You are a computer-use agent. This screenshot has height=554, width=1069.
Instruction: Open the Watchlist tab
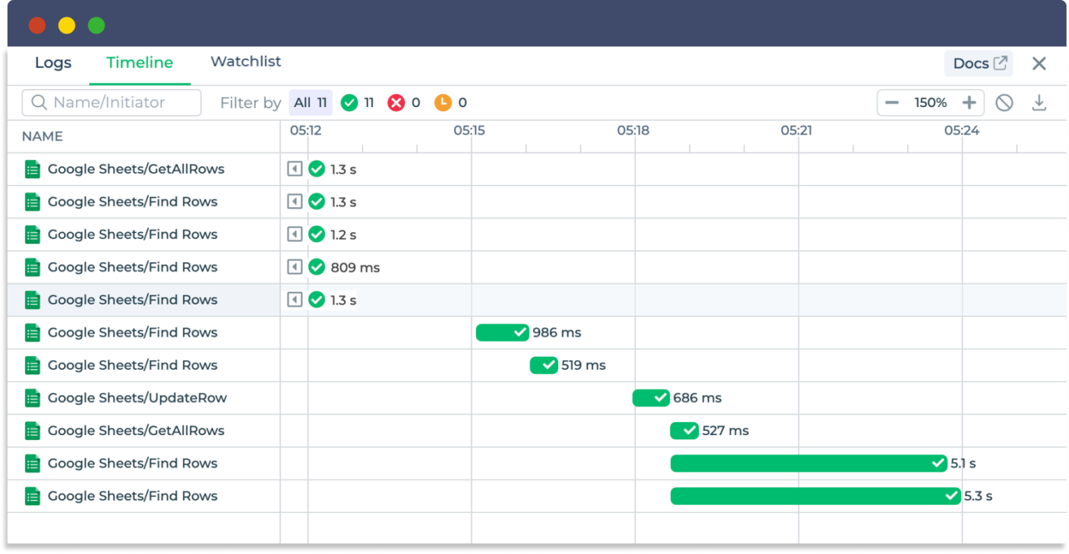click(245, 62)
